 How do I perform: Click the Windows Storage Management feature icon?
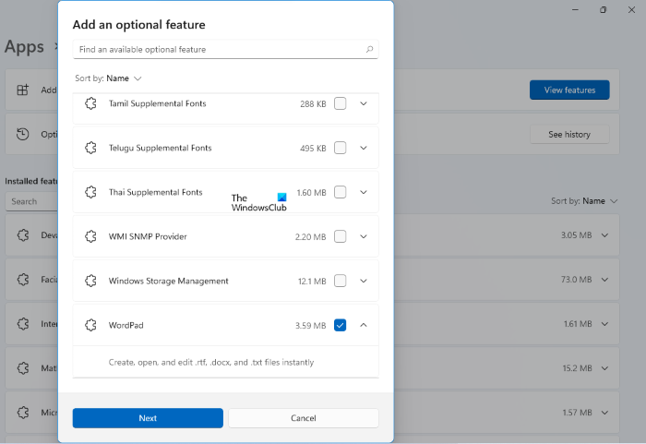click(90, 281)
